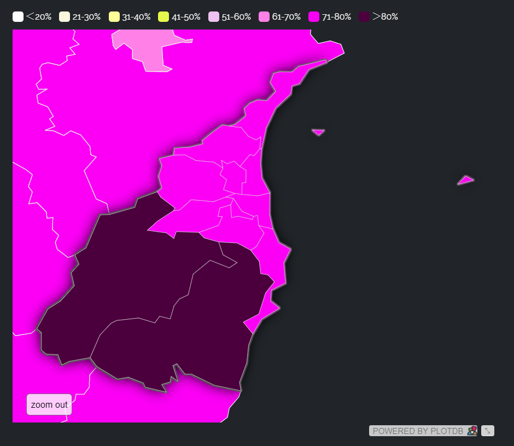The image size is (514, 446).
Task: Click the PlotDB logo icon
Action: click(472, 431)
